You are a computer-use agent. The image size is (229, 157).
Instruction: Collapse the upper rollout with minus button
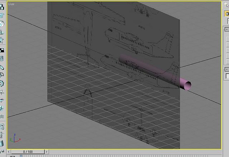(x=226, y=29)
